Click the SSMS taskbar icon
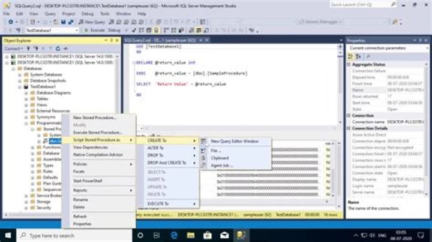This screenshot has width=432, height=242. click(x=241, y=235)
